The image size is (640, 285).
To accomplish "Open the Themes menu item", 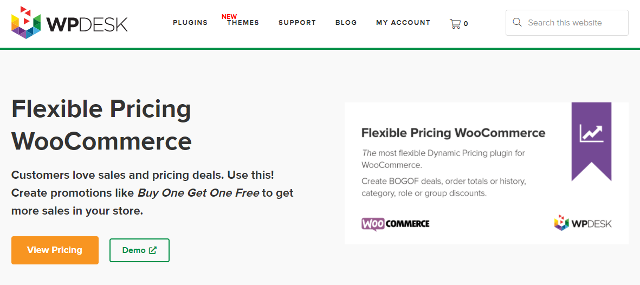I will [x=243, y=23].
